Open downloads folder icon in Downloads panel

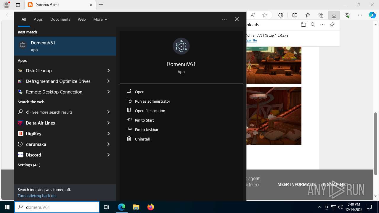pos(303,25)
